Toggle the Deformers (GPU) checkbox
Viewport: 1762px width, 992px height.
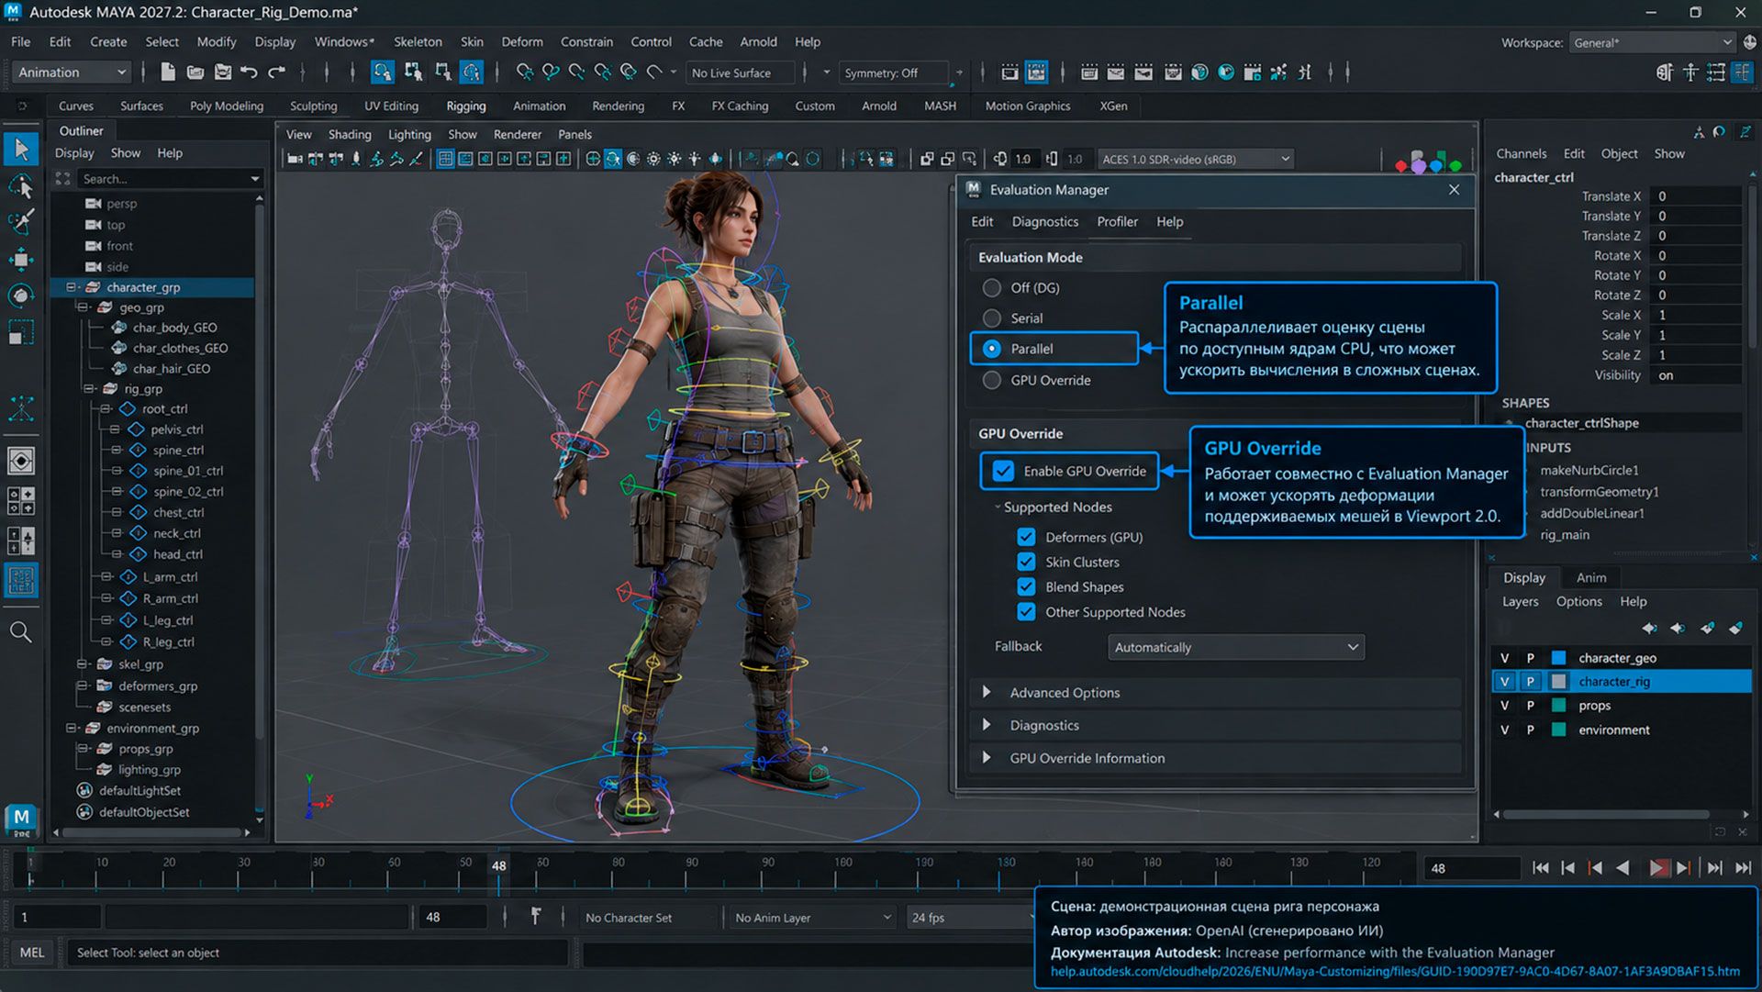1026,537
